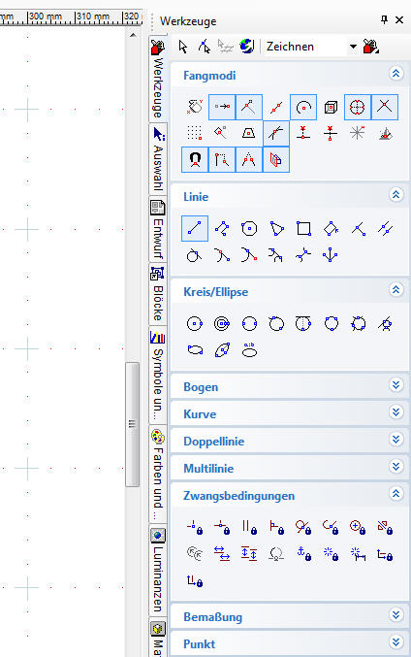Select the arrow pointer tool in toolbar
Image resolution: width=411 pixels, height=657 pixels.
tap(183, 46)
